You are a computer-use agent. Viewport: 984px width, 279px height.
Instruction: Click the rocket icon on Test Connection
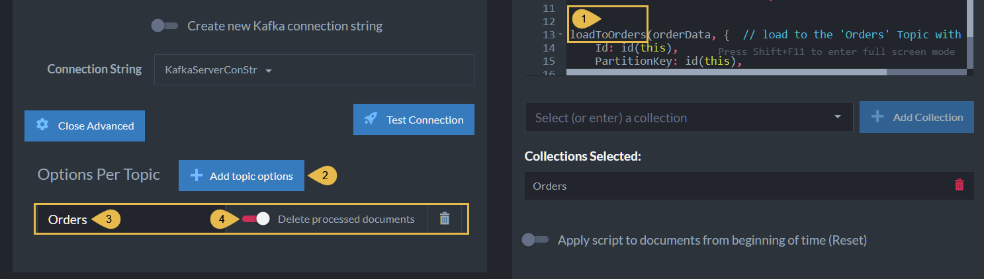[x=371, y=119]
